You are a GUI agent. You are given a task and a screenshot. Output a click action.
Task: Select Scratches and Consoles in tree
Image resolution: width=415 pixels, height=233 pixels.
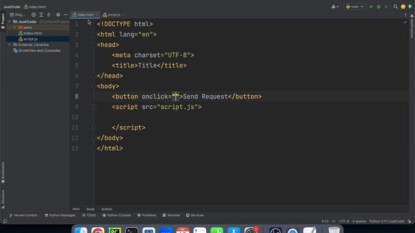[x=37, y=50]
